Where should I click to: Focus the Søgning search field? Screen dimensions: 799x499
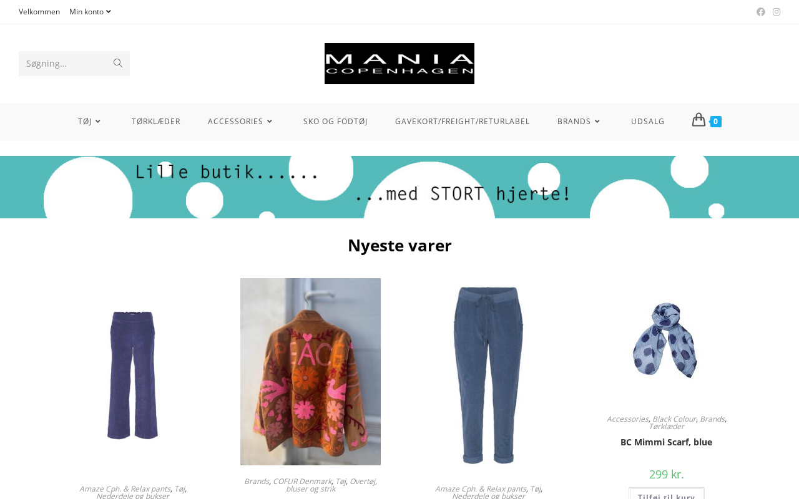(64, 64)
